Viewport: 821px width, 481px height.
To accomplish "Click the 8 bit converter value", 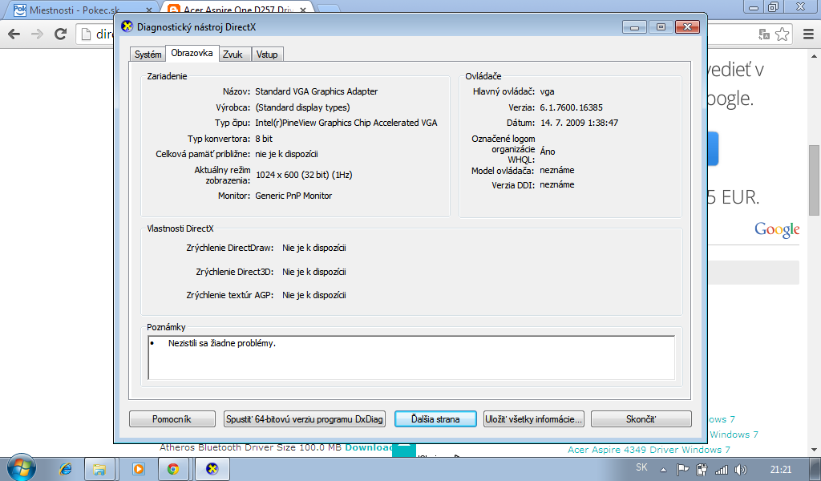I will point(264,139).
